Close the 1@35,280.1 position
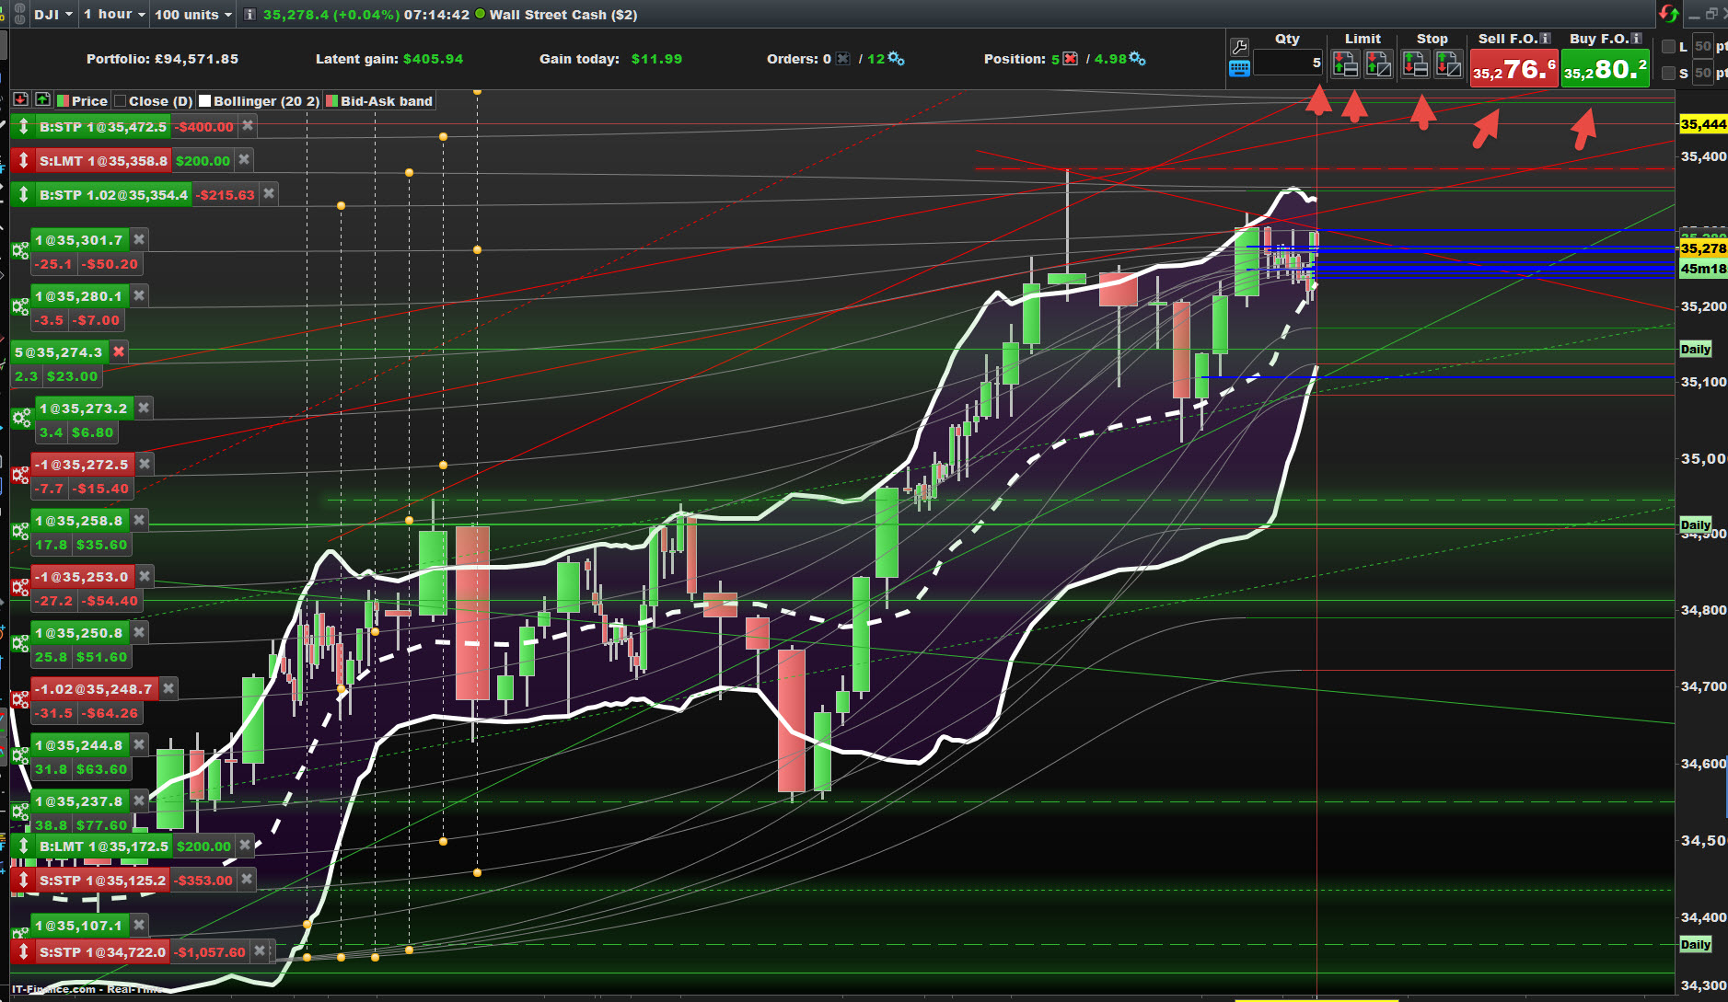 [138, 295]
